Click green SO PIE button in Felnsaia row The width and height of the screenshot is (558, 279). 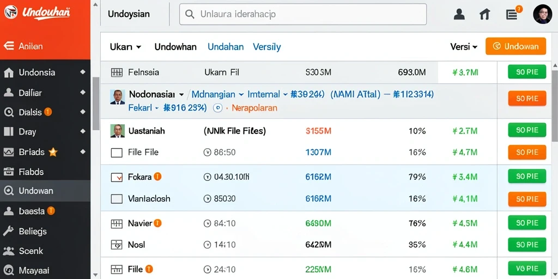coord(527,72)
